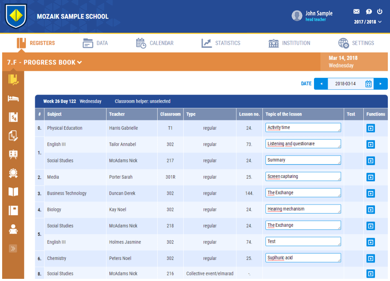390x281 pixels.
Task: Go to the Settings tab
Action: click(356, 43)
